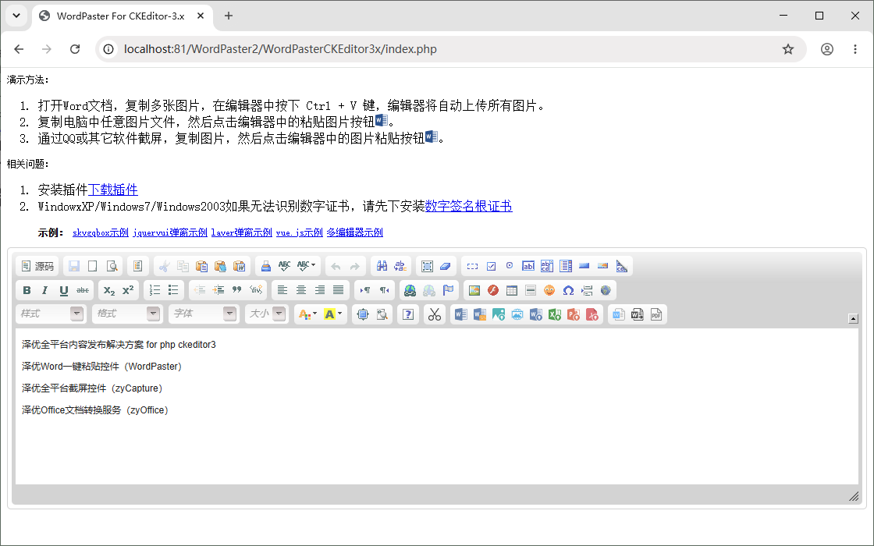This screenshot has width=874, height=546.
Task: Set right-to-left text direction
Action: click(x=384, y=290)
